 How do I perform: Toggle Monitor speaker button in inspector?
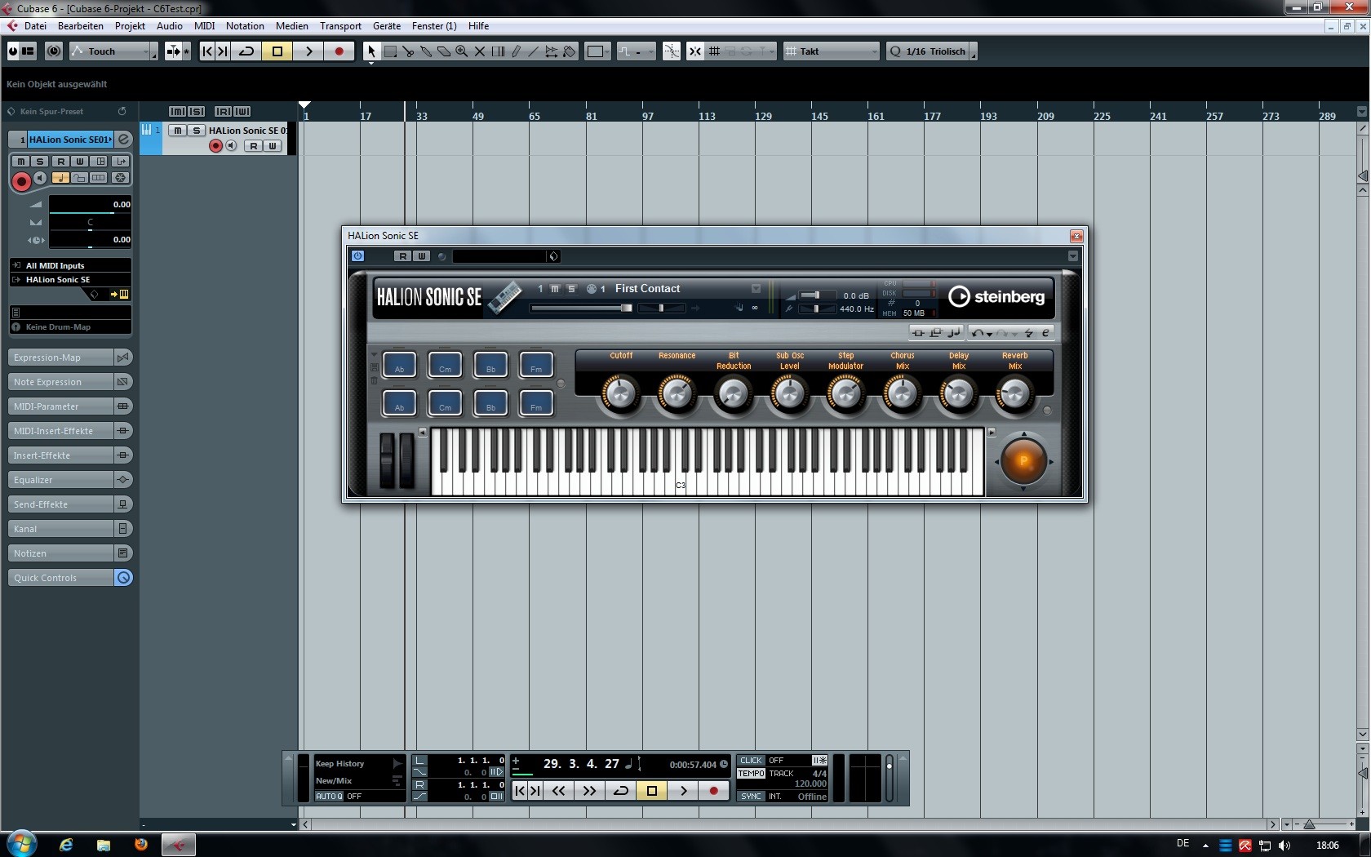tap(40, 178)
